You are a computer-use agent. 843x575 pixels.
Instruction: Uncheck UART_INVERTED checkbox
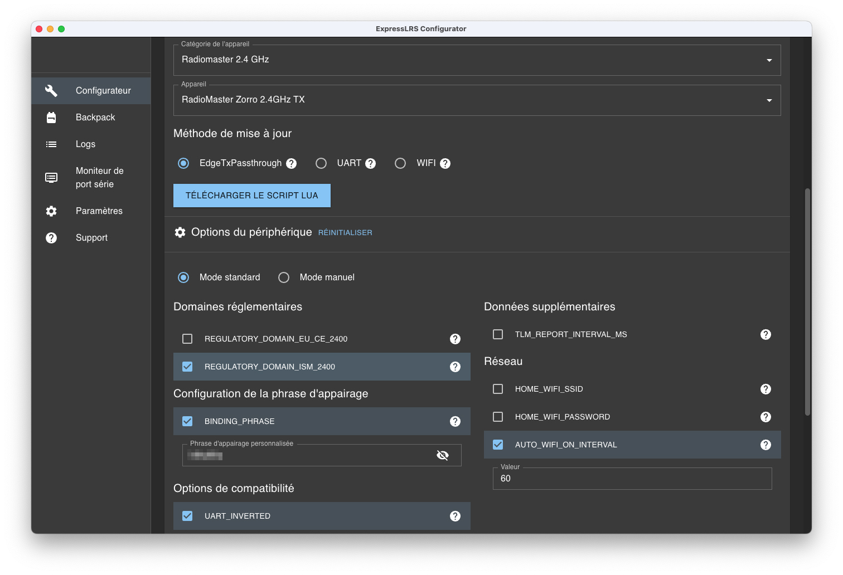click(x=187, y=516)
